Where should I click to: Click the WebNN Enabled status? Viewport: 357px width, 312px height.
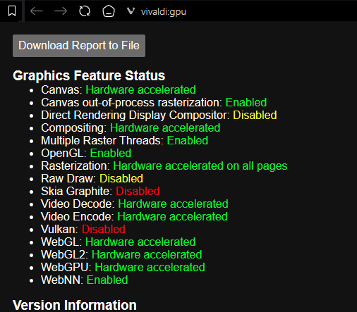107,280
